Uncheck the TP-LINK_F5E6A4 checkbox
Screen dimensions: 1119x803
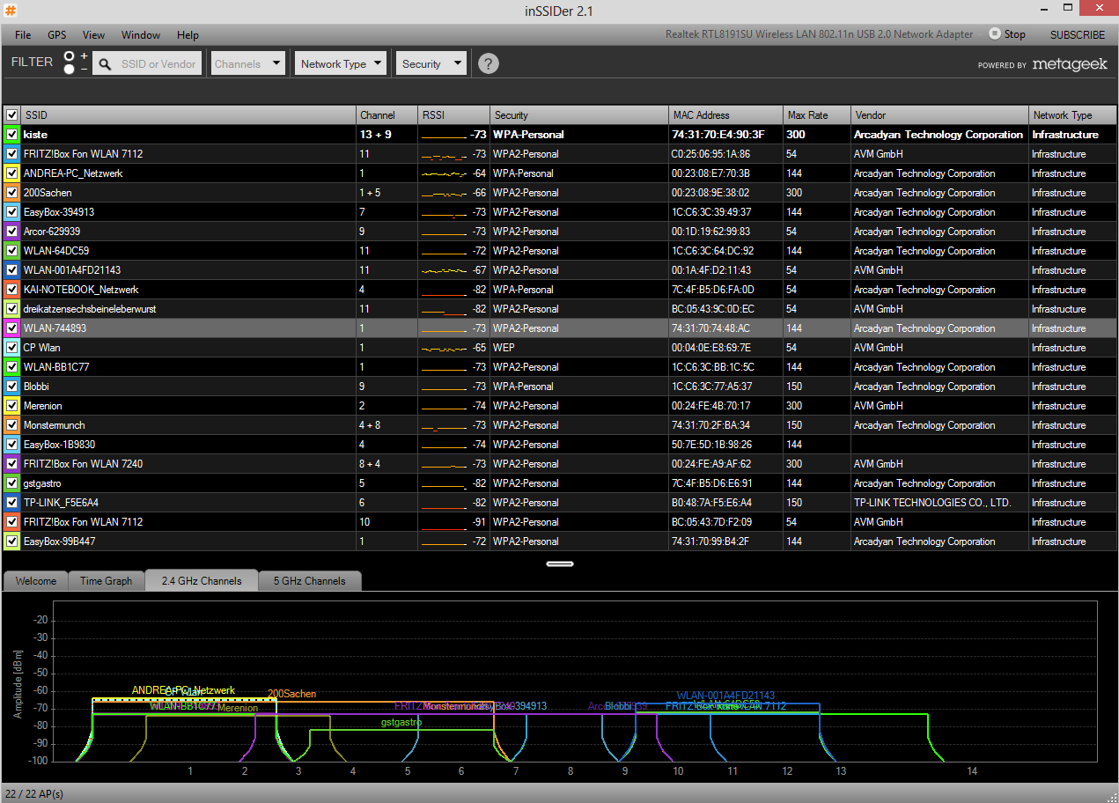click(x=12, y=503)
